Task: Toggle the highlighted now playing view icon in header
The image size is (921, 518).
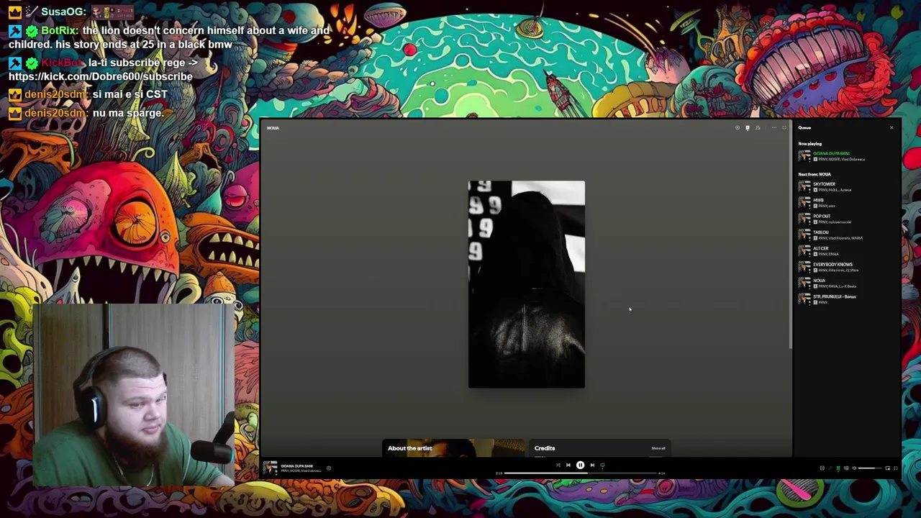Action: [x=748, y=128]
